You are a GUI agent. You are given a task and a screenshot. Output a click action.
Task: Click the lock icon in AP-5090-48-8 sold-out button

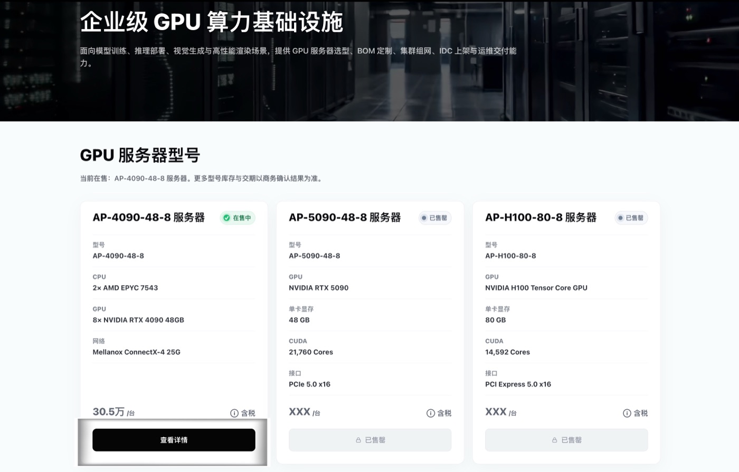(358, 440)
